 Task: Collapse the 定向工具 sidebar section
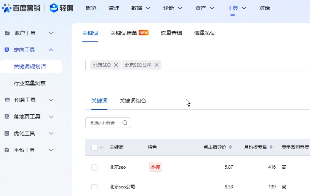pos(51,50)
